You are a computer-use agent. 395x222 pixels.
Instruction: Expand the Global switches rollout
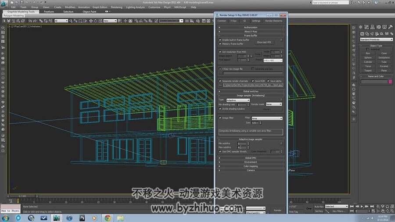pos(251,91)
